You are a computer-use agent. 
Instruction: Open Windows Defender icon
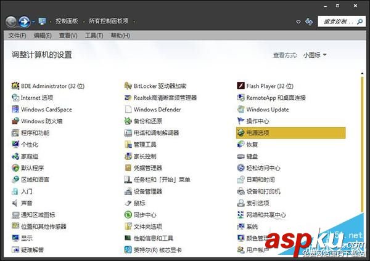(128, 110)
